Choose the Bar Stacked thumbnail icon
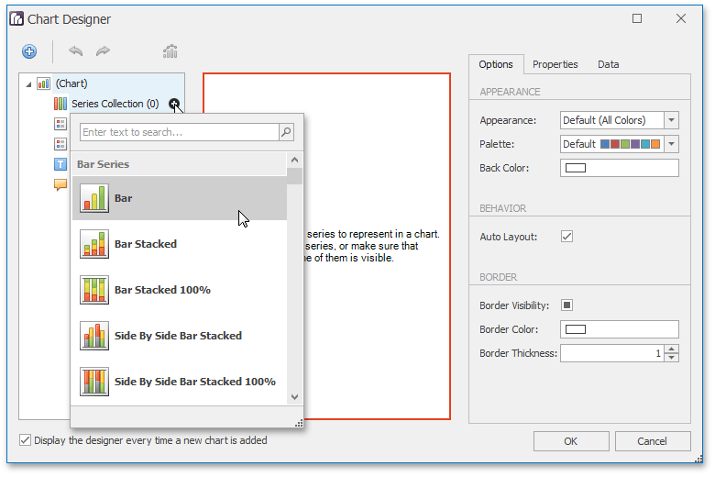The width and height of the screenshot is (715, 477). tap(94, 244)
